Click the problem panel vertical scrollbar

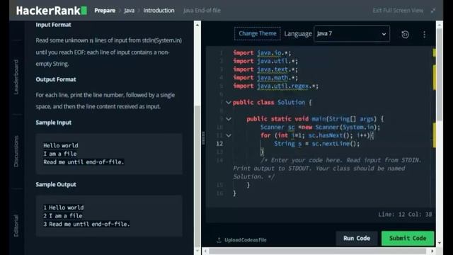click(x=197, y=176)
